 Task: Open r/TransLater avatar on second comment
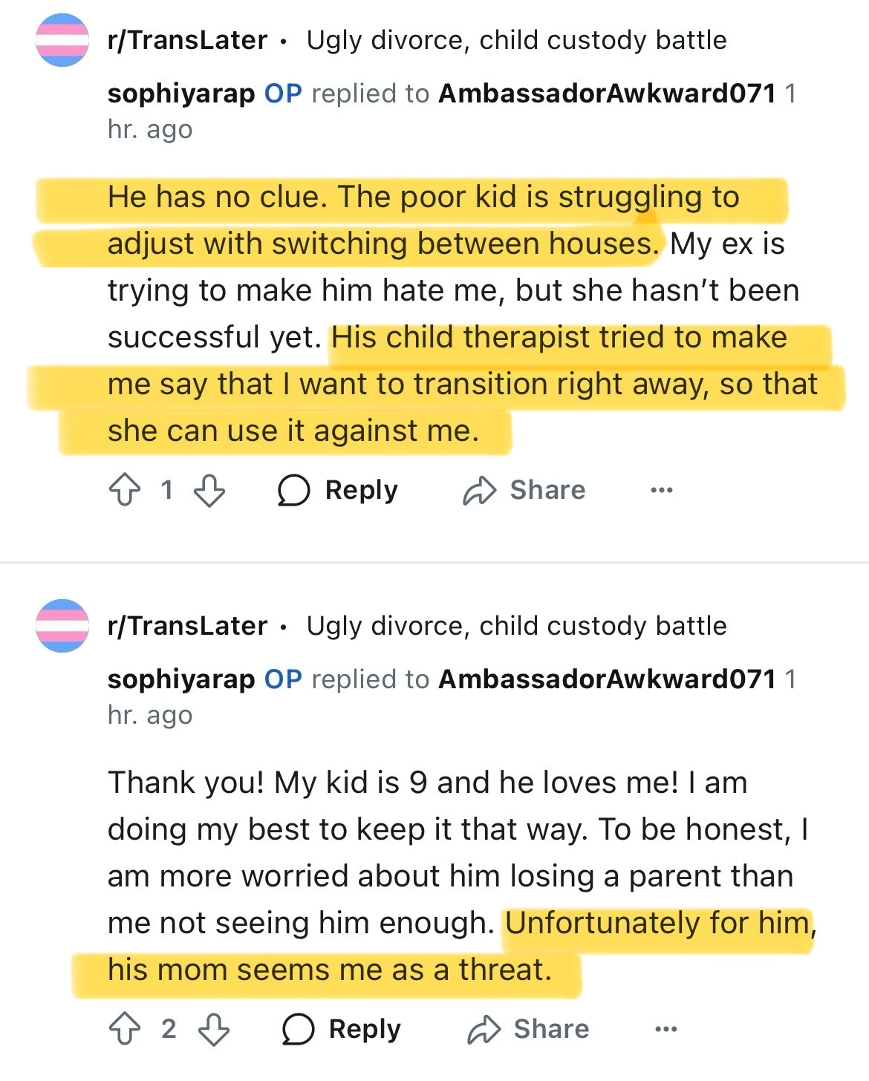(x=62, y=626)
